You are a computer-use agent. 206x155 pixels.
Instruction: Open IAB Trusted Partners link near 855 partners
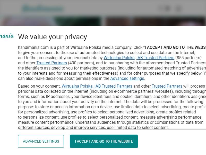coord(155,58)
